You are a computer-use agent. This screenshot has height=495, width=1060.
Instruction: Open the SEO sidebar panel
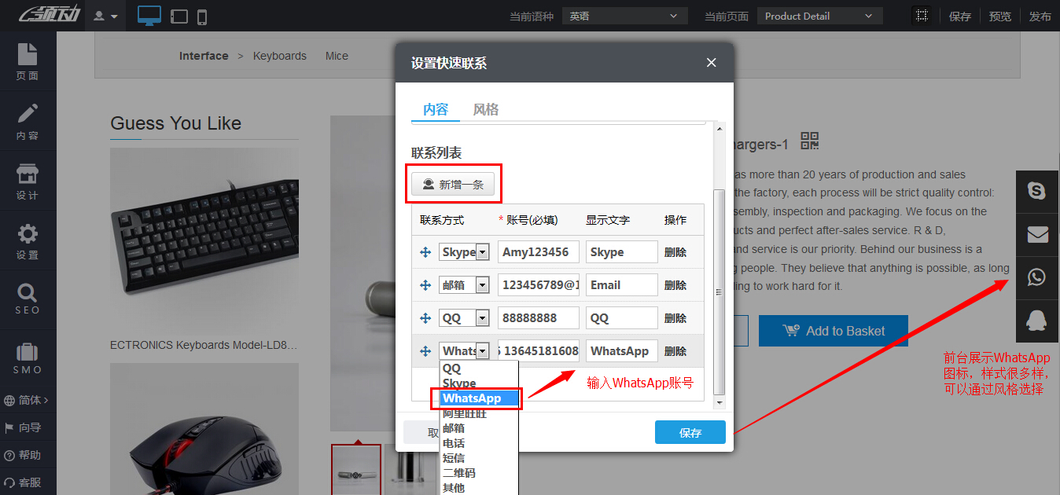pos(28,299)
